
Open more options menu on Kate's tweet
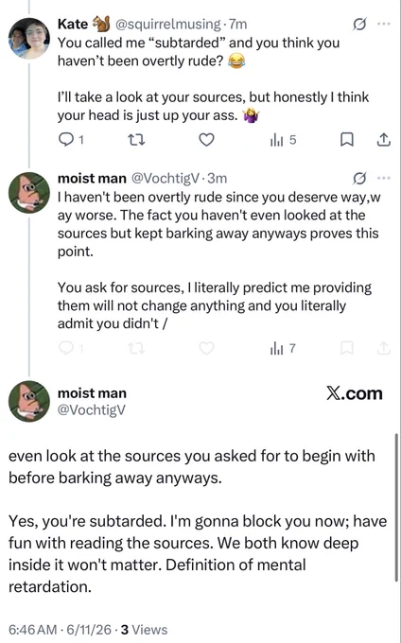point(383,24)
